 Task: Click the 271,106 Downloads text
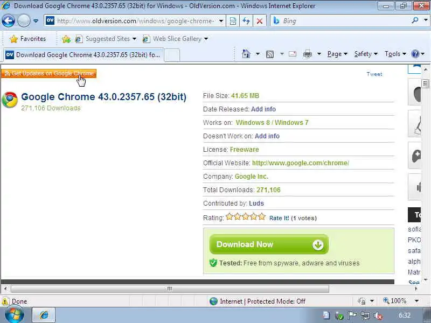[51, 108]
